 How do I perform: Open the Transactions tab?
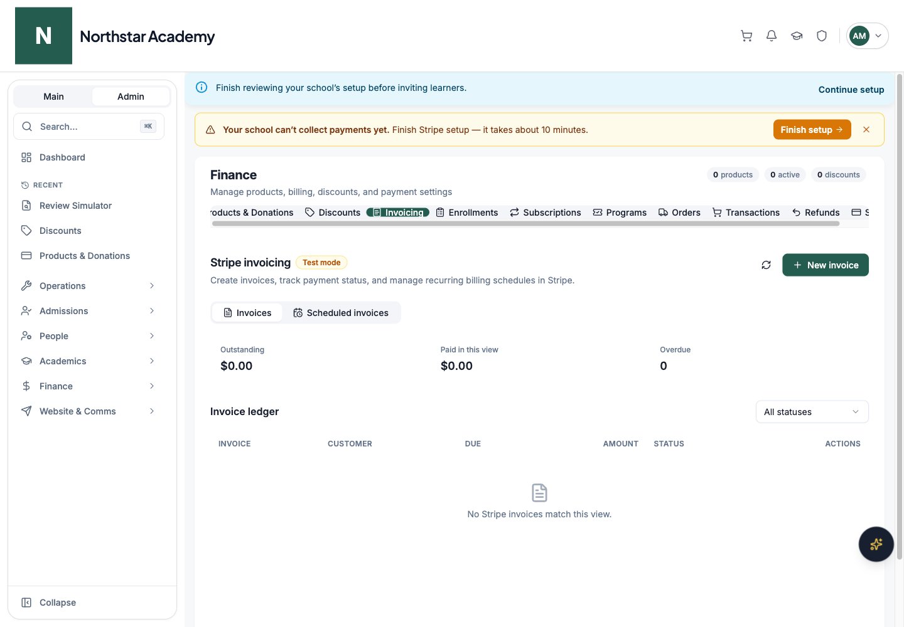point(746,213)
